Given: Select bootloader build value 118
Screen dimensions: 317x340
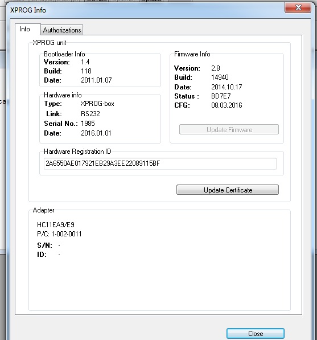Looking at the screenshot, I should click(86, 71).
